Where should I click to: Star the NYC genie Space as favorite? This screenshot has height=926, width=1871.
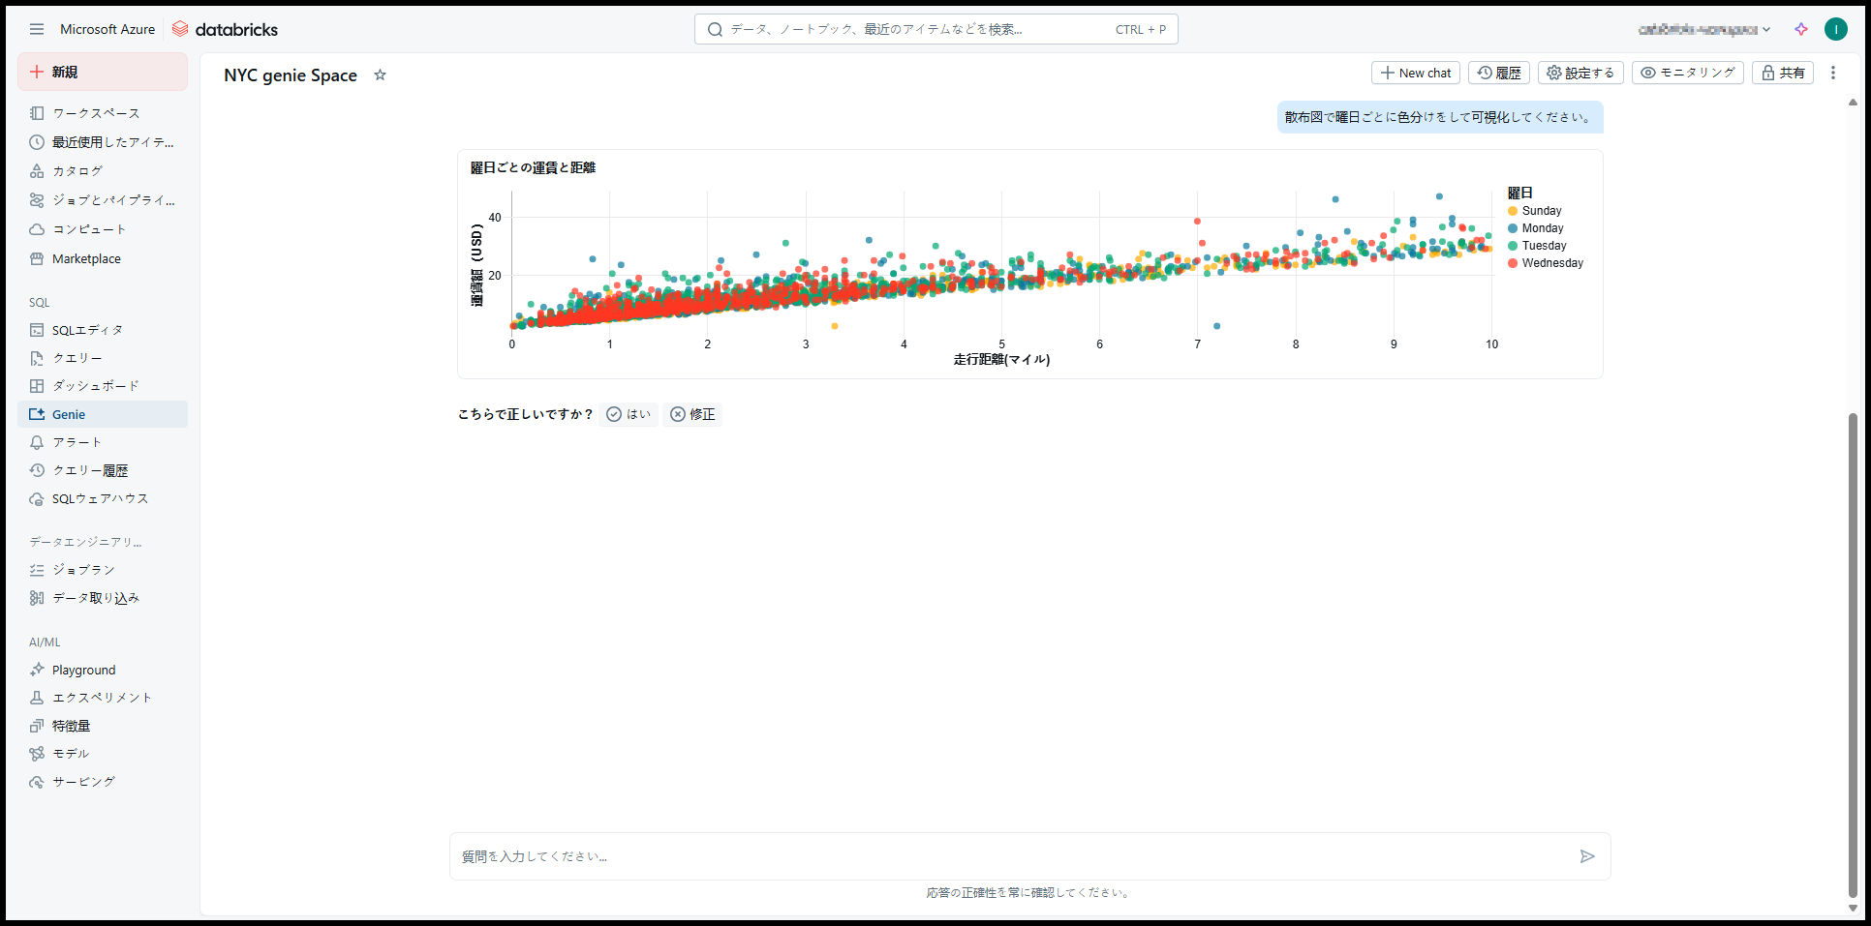380,75
